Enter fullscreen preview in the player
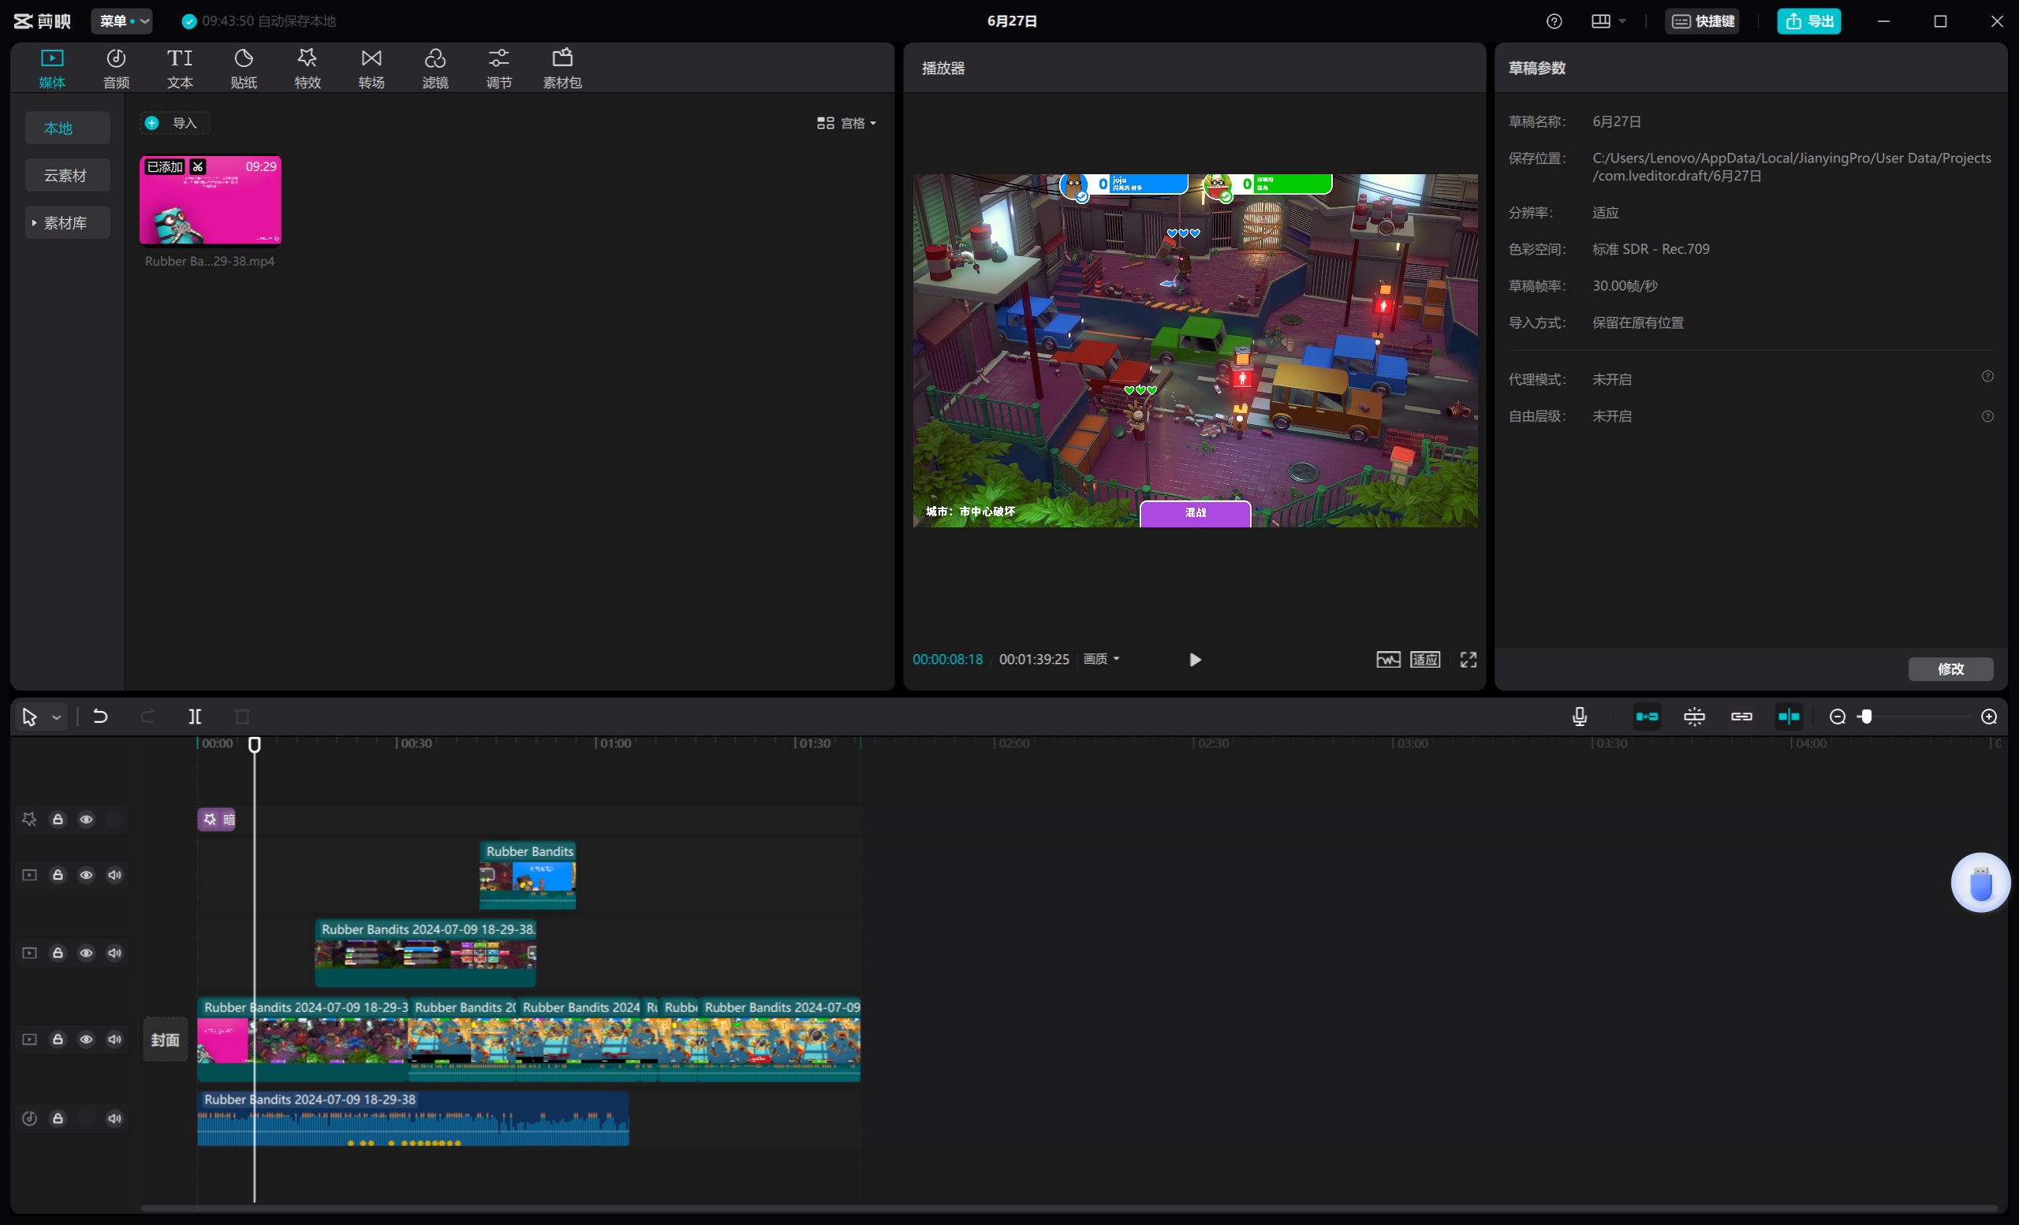Image resolution: width=2019 pixels, height=1225 pixels. tap(1469, 659)
